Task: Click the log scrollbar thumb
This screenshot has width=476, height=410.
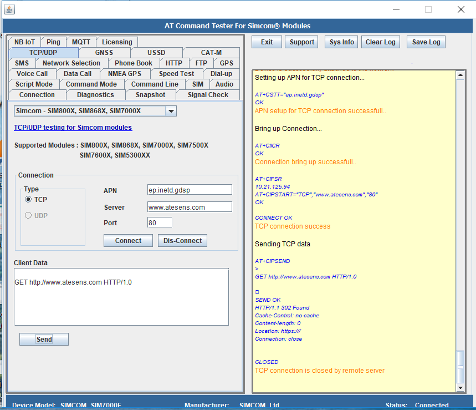Action: 460,367
